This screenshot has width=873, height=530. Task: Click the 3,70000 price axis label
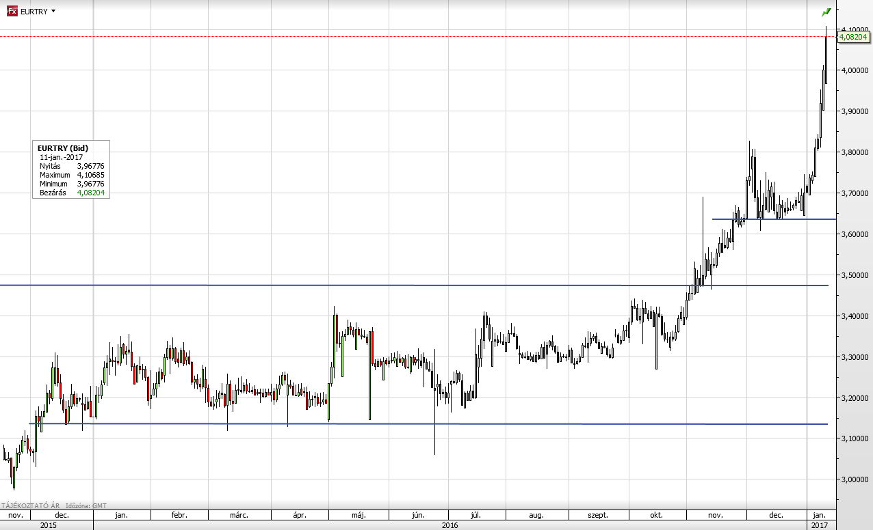tap(854, 193)
